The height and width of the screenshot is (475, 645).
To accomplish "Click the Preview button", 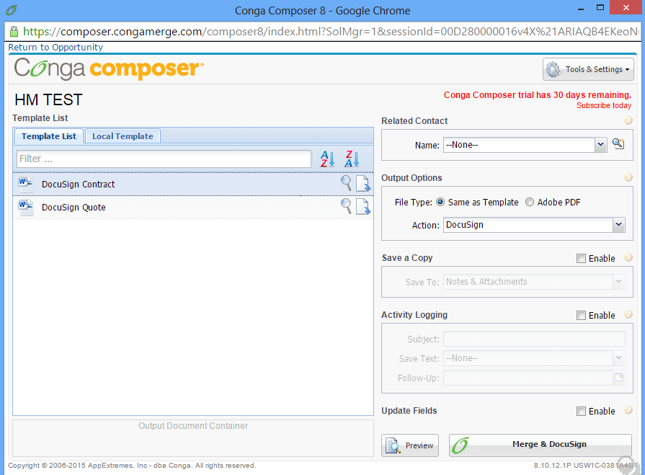I will point(410,445).
